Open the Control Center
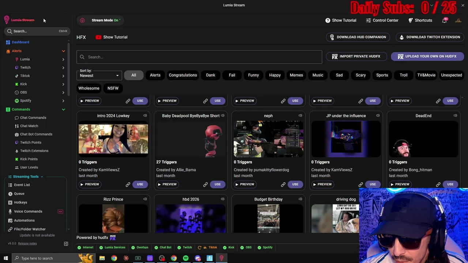 click(x=382, y=20)
